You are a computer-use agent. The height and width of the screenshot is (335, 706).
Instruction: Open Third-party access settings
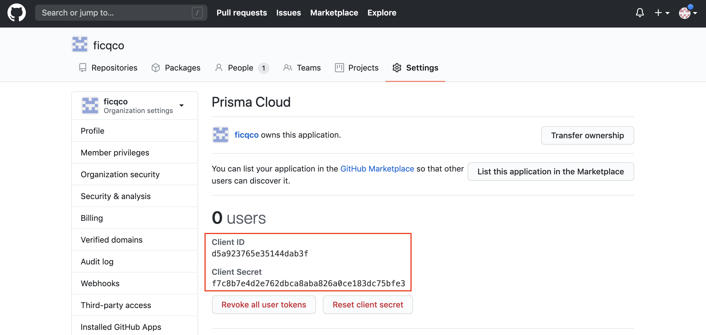point(135,305)
